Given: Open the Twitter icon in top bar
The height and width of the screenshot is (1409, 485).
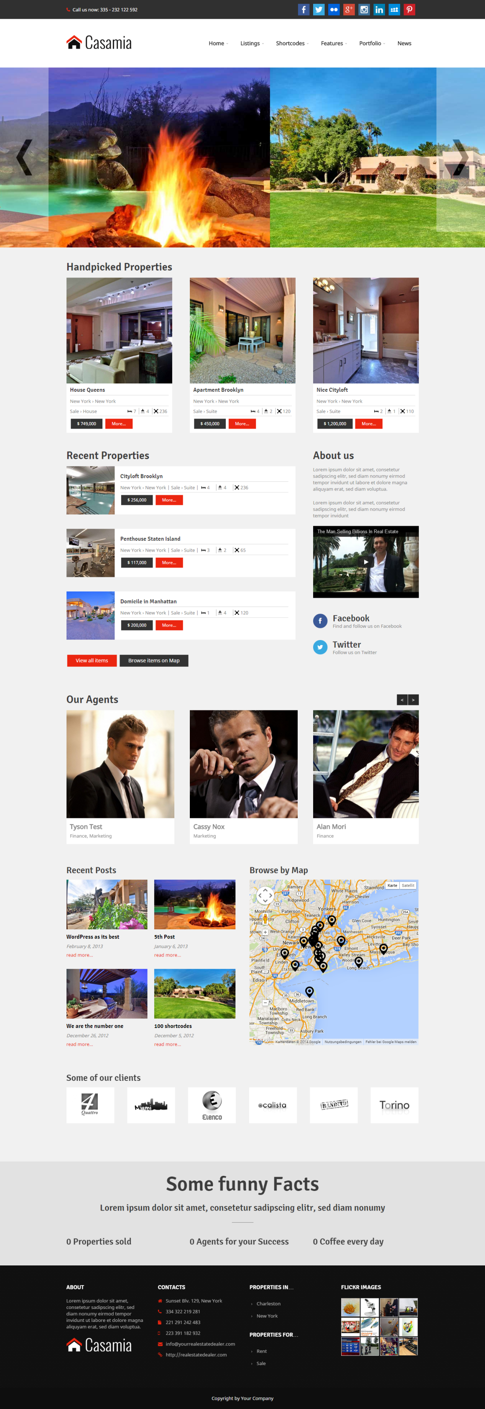Looking at the screenshot, I should click(x=319, y=9).
